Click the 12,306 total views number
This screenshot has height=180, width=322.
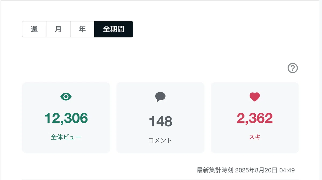click(x=66, y=118)
